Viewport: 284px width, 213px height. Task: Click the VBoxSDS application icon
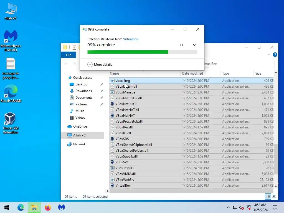tap(112, 139)
